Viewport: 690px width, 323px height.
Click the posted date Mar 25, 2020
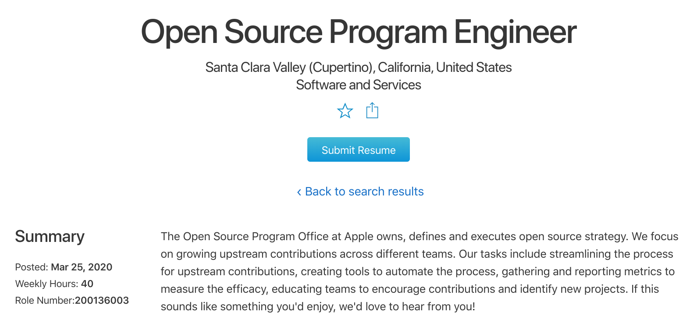pos(82,267)
